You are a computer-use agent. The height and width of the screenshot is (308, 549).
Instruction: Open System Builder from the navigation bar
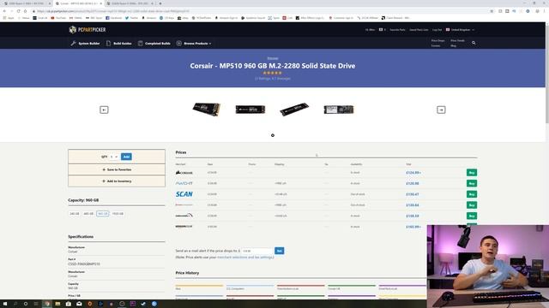coord(85,44)
